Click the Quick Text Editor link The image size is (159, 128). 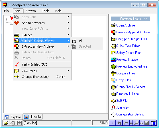(x=128, y=46)
